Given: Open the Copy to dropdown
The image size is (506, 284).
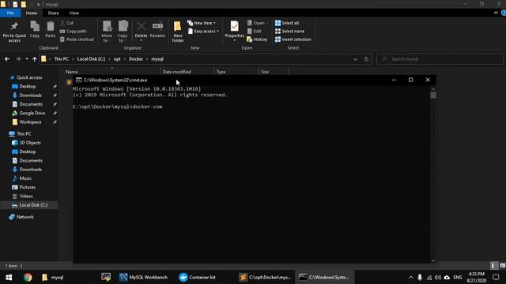Looking at the screenshot, I should [123, 32].
